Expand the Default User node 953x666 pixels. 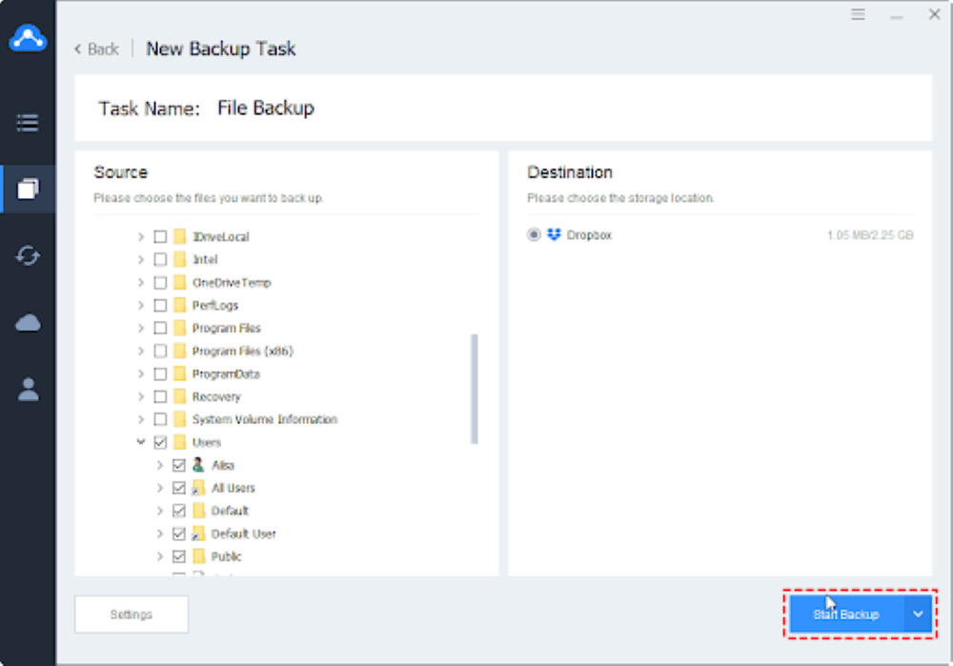tap(160, 534)
